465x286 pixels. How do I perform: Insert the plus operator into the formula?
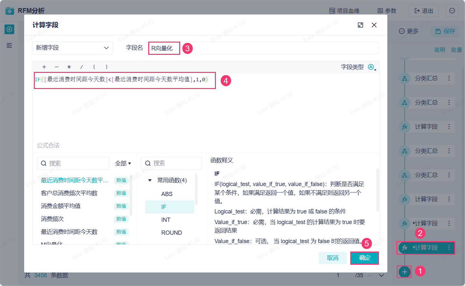pos(44,67)
